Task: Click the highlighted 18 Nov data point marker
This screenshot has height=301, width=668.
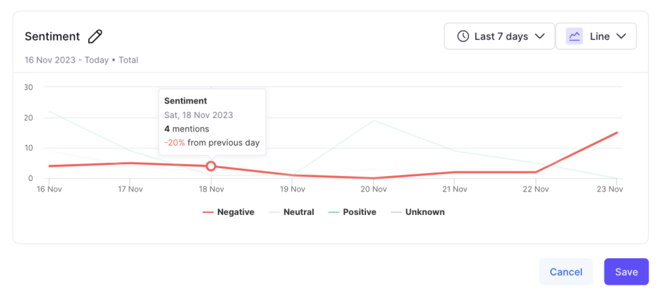Action: tap(211, 166)
